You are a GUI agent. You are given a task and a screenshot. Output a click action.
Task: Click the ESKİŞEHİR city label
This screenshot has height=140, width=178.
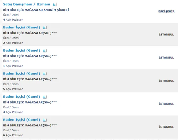(166, 11)
